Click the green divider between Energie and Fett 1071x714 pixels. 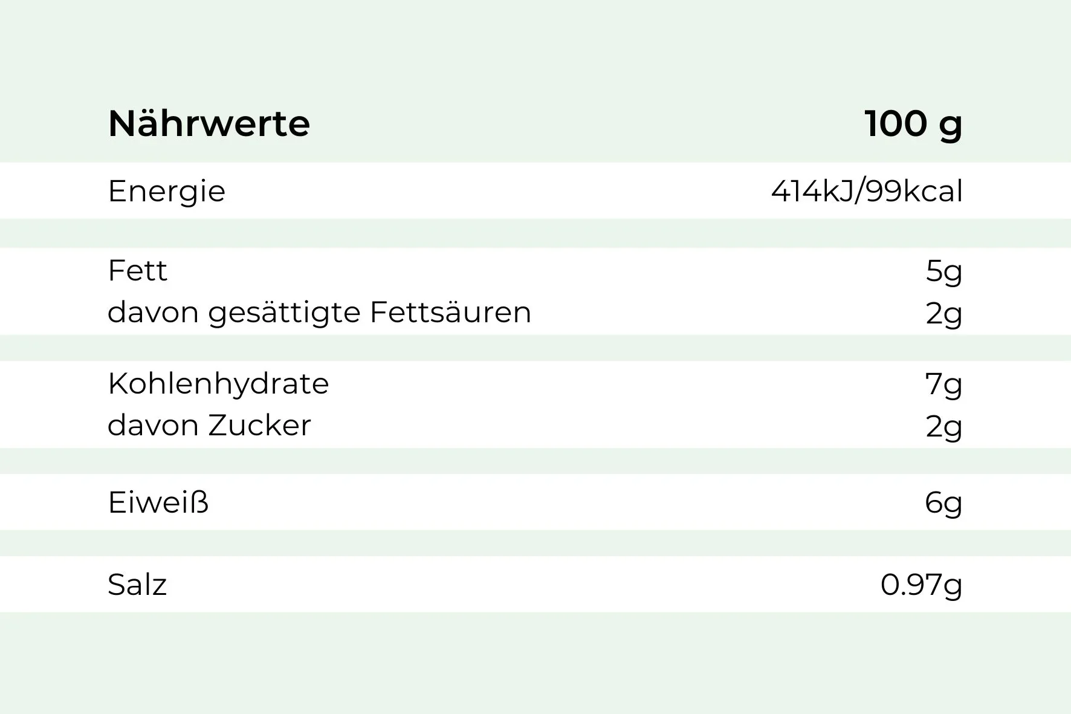(x=535, y=233)
